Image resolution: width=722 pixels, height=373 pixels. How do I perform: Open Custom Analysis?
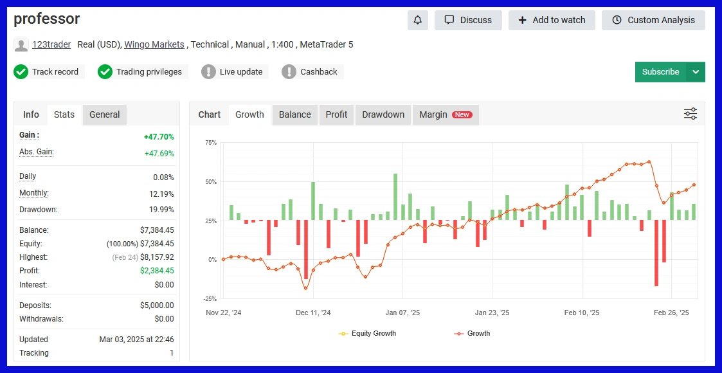653,20
